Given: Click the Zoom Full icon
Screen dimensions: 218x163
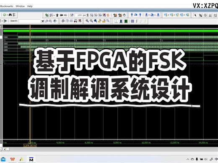Looking at the screenshot, I should 96,21.
